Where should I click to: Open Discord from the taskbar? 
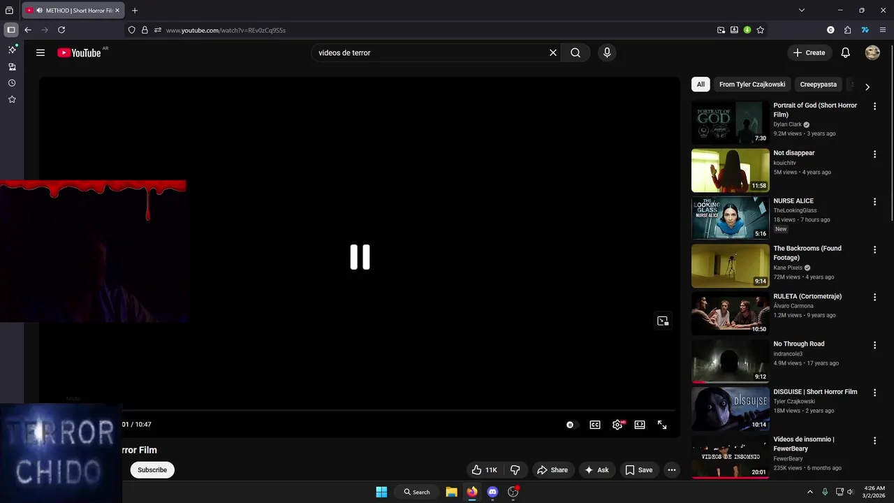pyautogui.click(x=492, y=492)
